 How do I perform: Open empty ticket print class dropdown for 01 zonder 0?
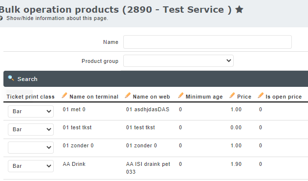(31, 147)
